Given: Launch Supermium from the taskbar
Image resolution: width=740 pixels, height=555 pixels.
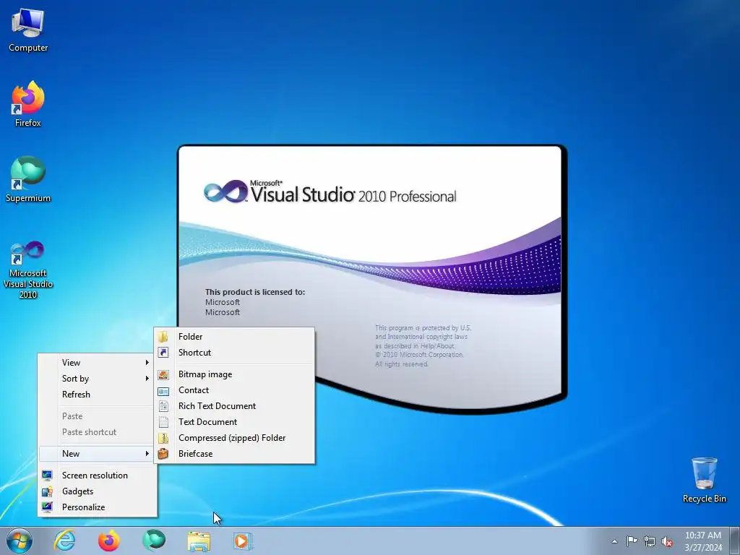Looking at the screenshot, I should [154, 541].
